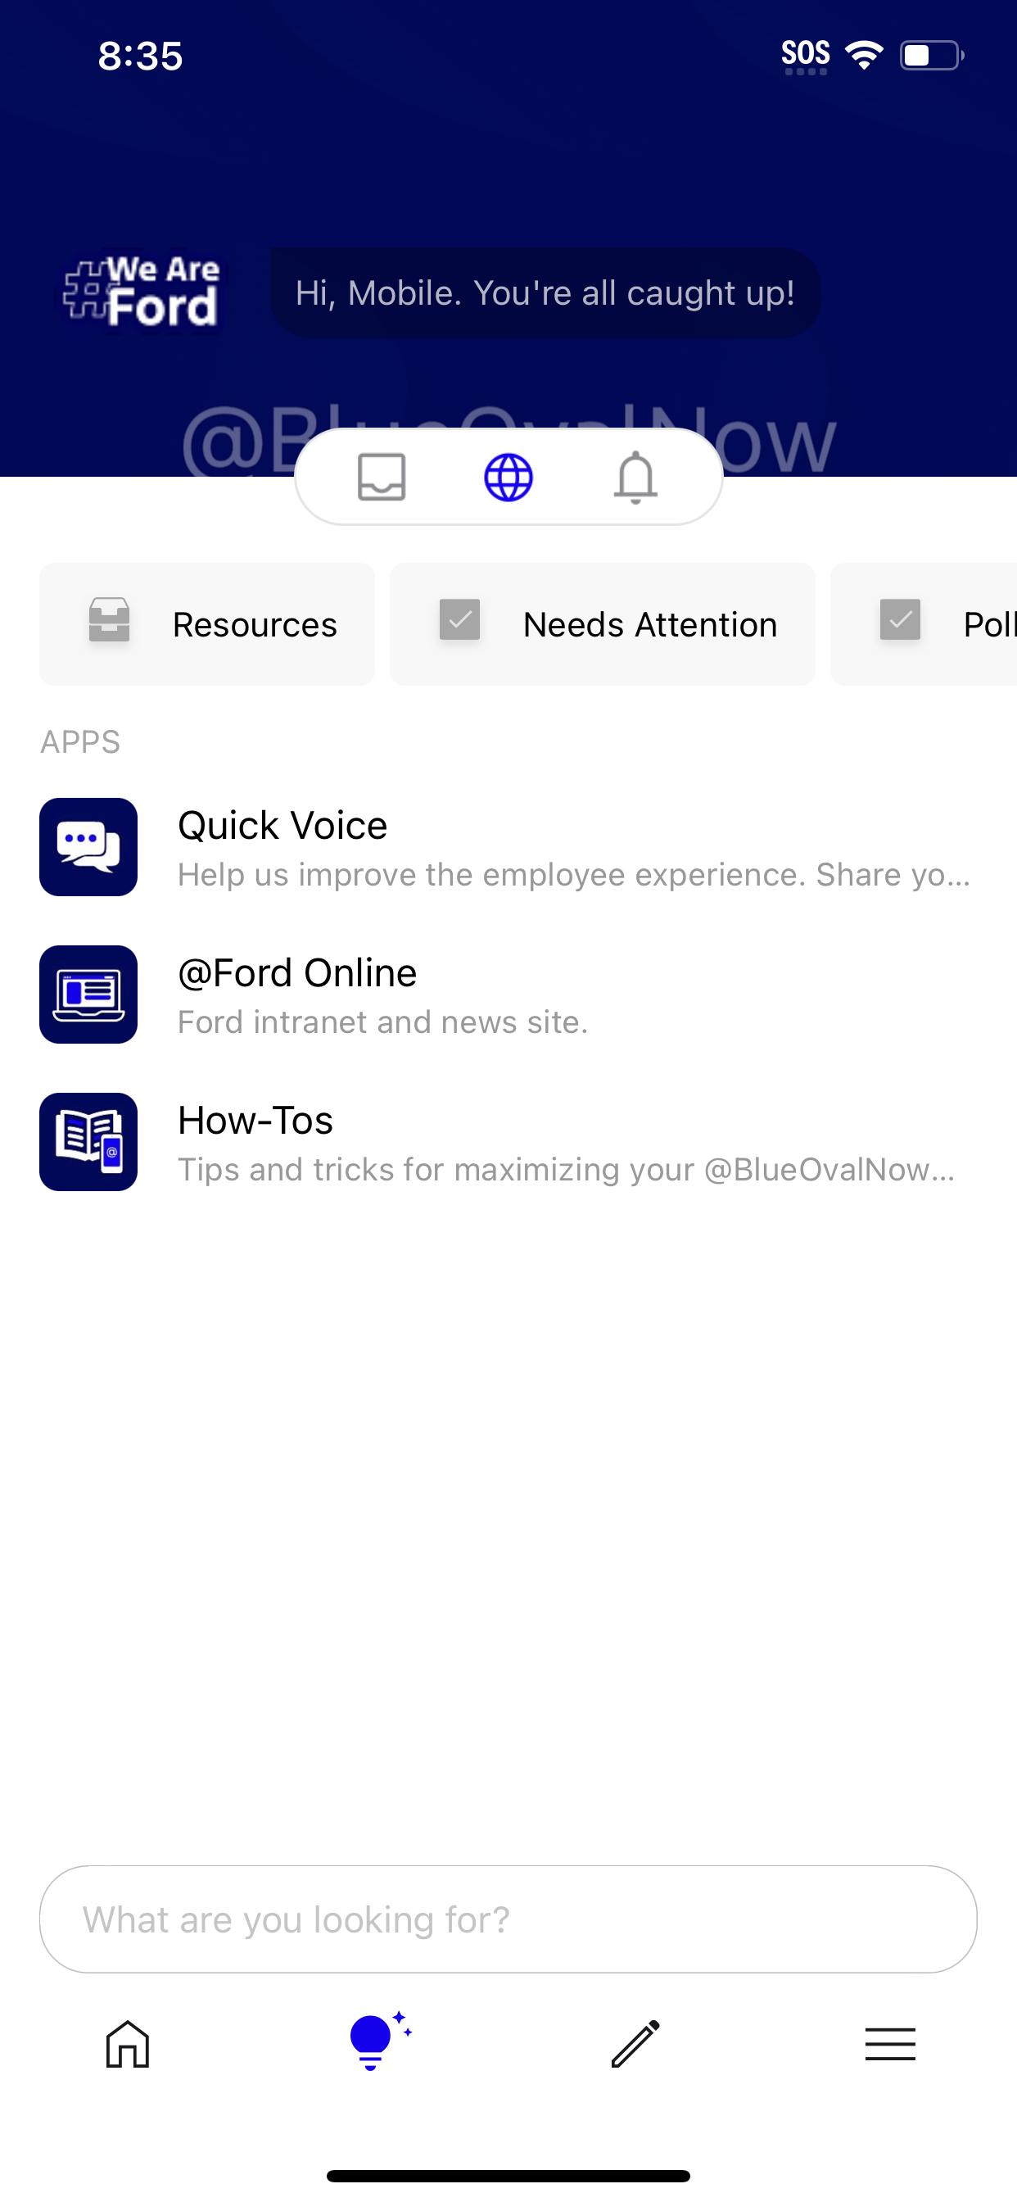This screenshot has height=2202, width=1017.
Task: Open the pencil compose tab
Action: click(x=636, y=2044)
